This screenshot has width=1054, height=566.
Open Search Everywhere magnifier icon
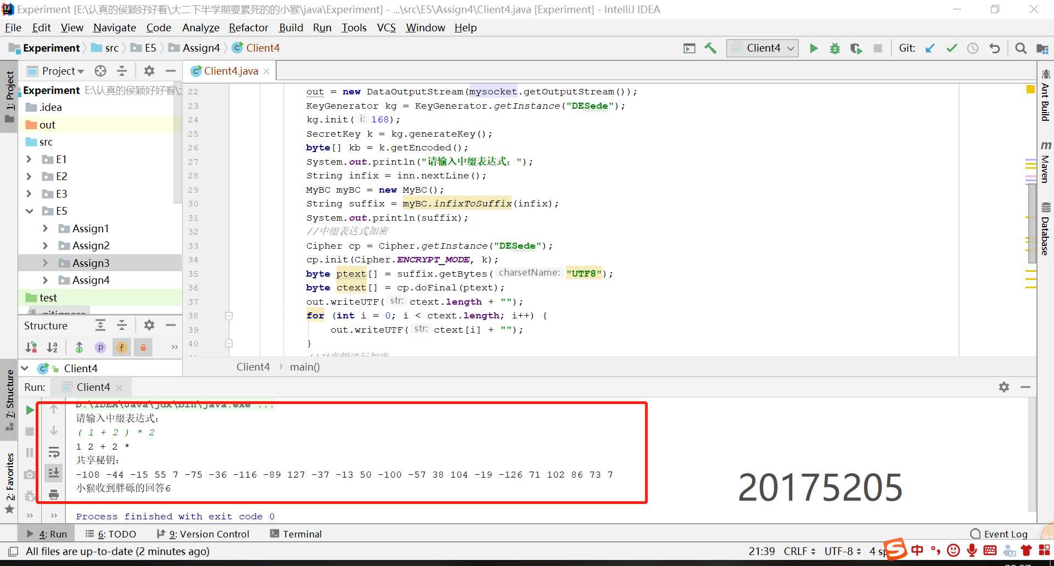1021,48
